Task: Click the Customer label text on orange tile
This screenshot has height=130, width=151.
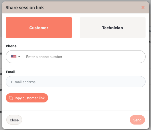Action: click(39, 28)
